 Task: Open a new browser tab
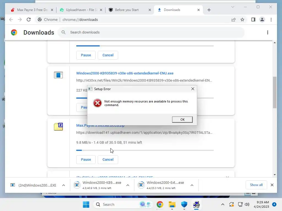(x=209, y=10)
